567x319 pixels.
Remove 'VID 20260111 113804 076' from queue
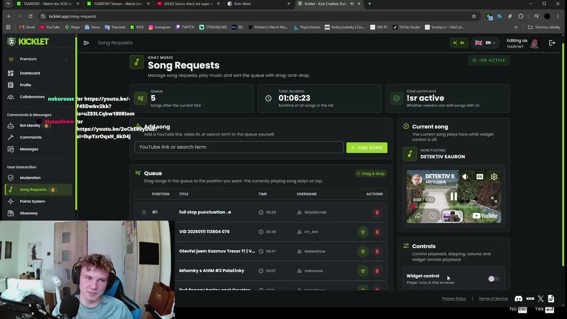[377, 232]
